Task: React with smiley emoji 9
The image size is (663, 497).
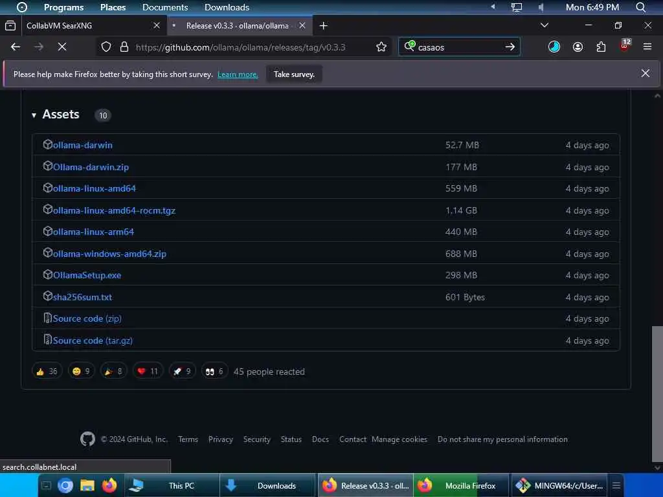Action: point(81,371)
